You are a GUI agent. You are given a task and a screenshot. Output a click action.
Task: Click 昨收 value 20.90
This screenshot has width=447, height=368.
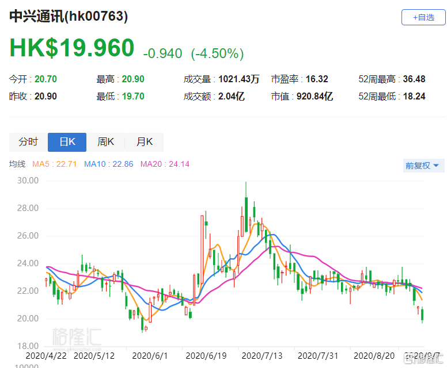click(46, 97)
